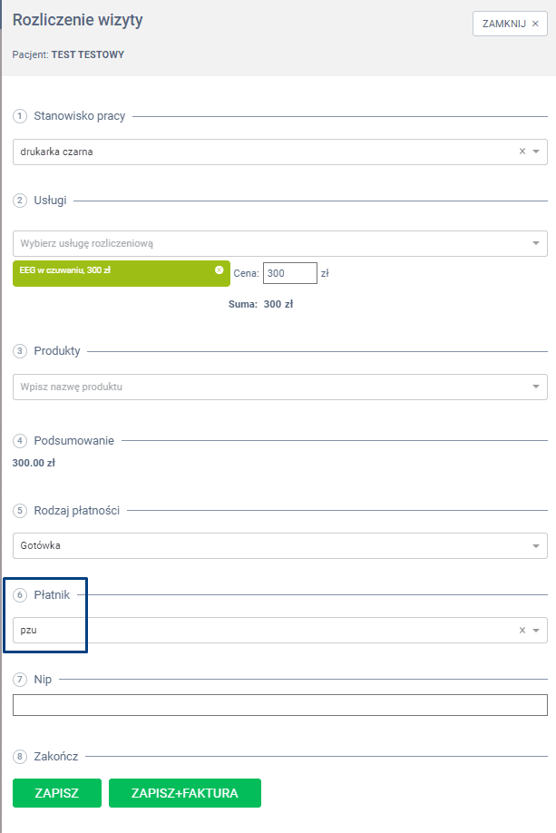The width and height of the screenshot is (556, 833).
Task: Clear the pzu payer selection
Action: [x=522, y=630]
